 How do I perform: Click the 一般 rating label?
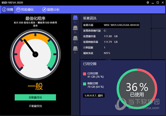[x=35, y=86]
